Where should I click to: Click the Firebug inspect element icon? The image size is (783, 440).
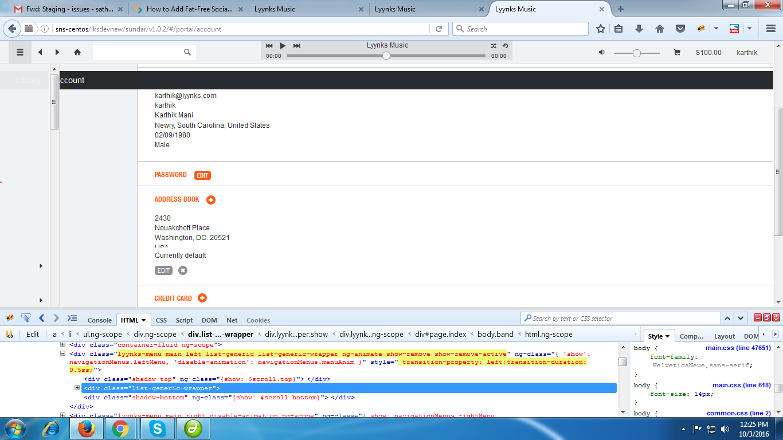[26, 317]
